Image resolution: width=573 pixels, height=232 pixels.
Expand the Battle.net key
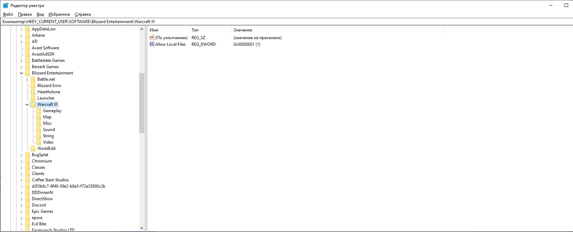tap(27, 79)
